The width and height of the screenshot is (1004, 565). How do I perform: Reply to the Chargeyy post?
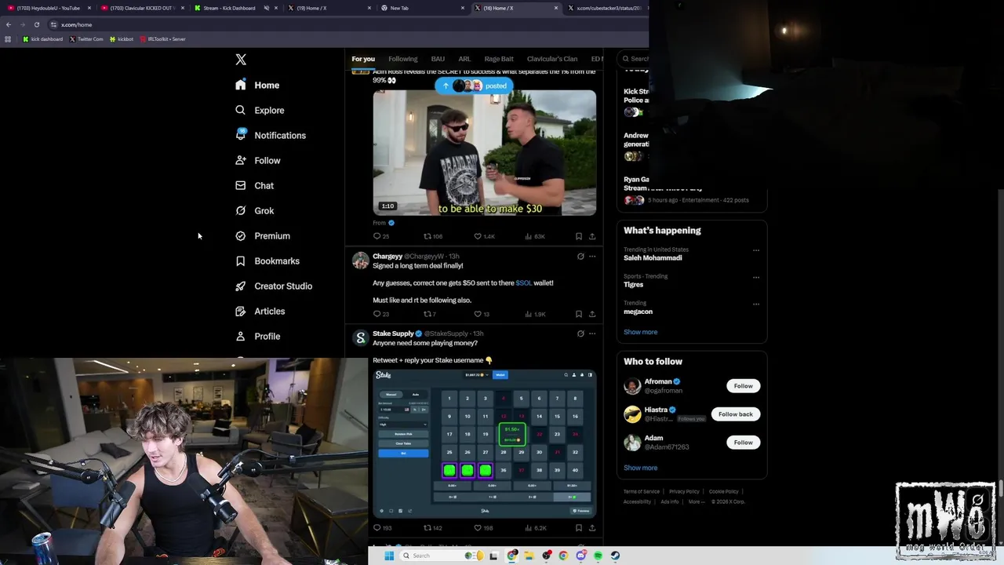pyautogui.click(x=380, y=314)
